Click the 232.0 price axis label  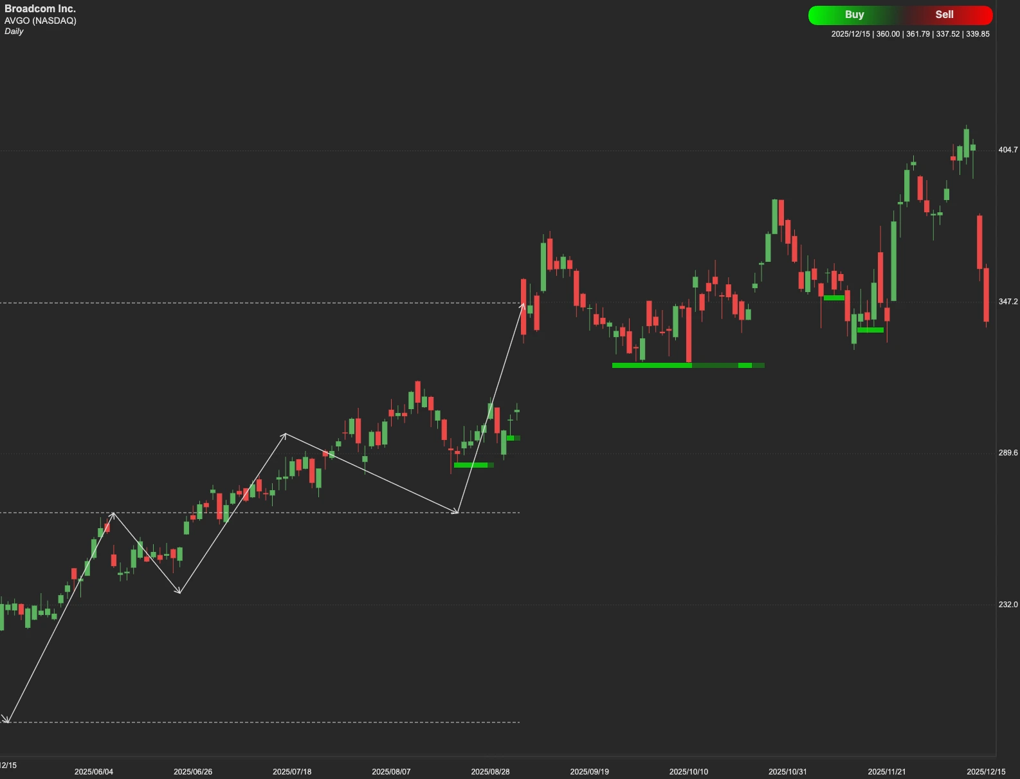click(x=1008, y=605)
